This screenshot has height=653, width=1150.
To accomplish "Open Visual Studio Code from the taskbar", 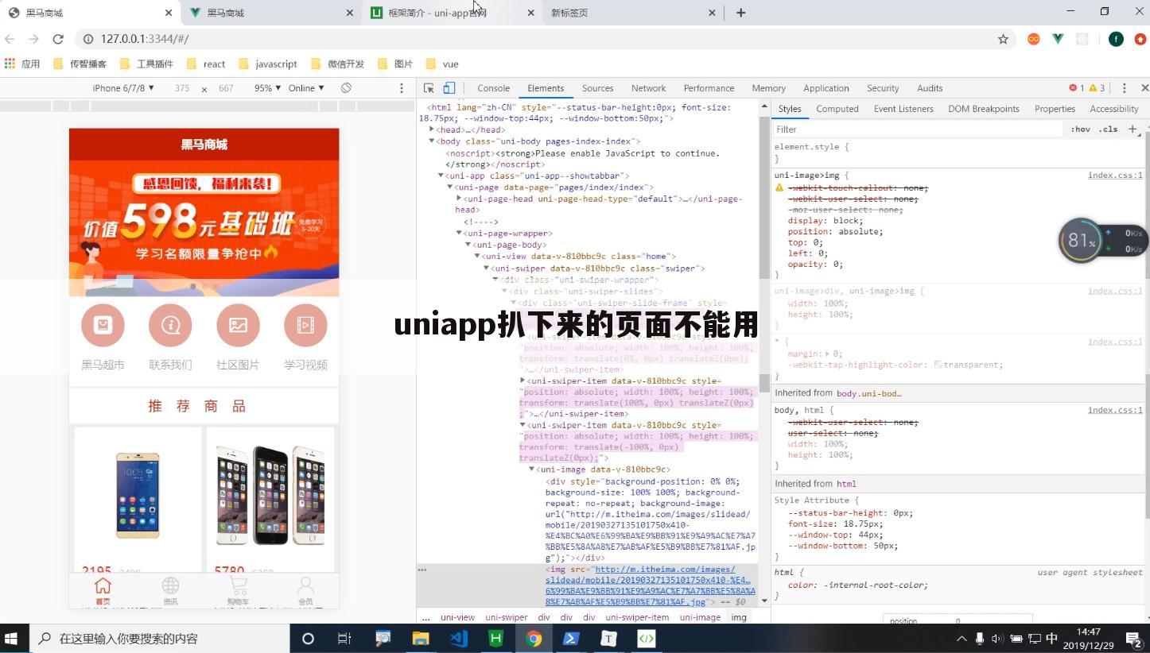I will (458, 638).
